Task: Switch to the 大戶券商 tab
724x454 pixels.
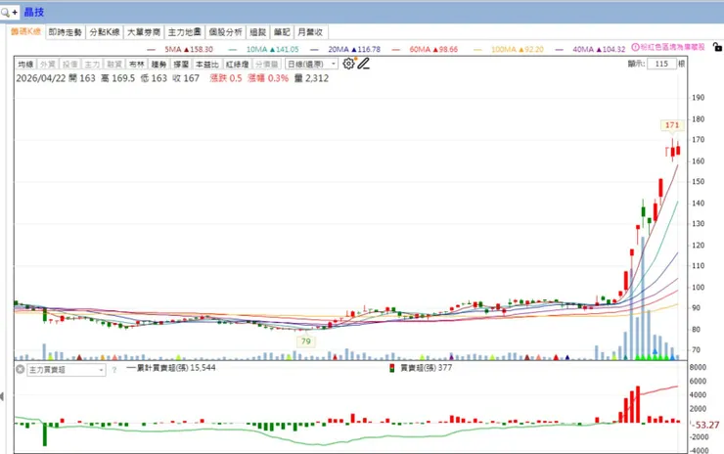Action: click(144, 32)
